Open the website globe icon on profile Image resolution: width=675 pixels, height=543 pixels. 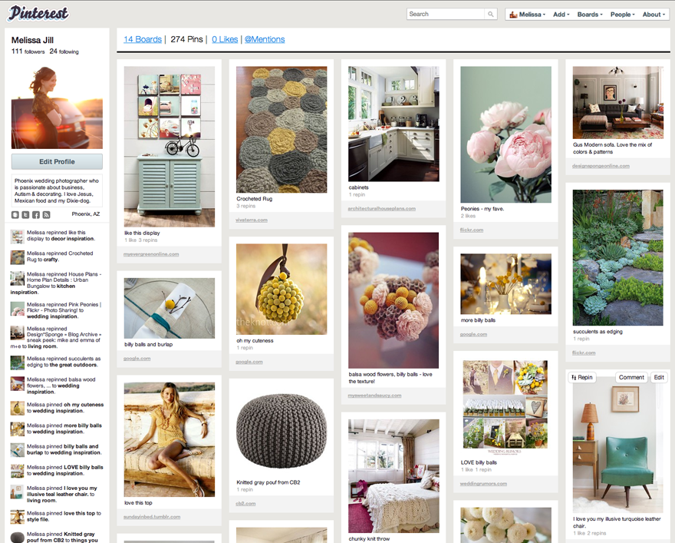(x=16, y=214)
